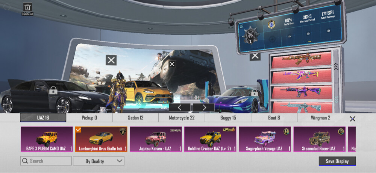
Task: Click the white tiger pet beside the character
Action: pos(102,110)
